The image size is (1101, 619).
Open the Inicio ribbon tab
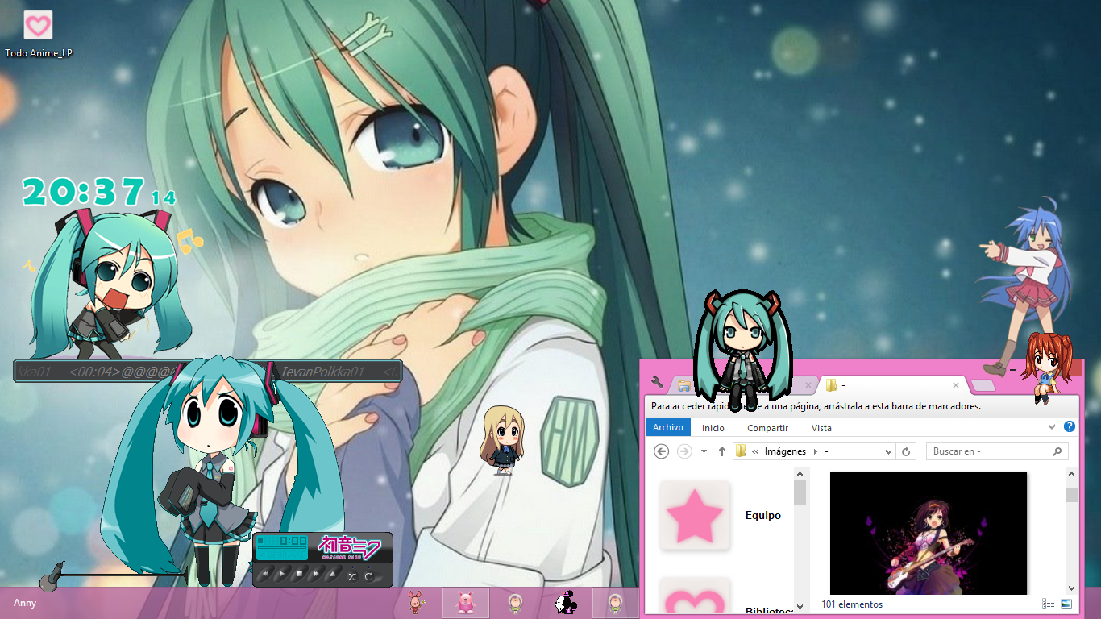pyautogui.click(x=713, y=428)
